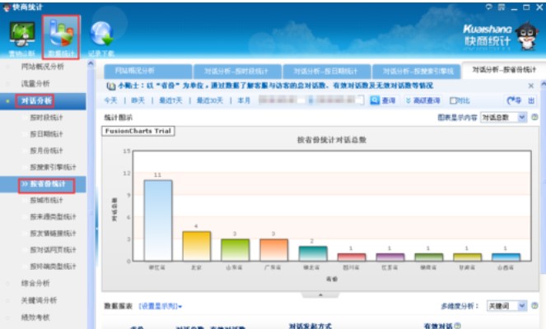The image size is (546, 329).
Task: Expand 综合分析 in sidebar
Action: point(35,283)
